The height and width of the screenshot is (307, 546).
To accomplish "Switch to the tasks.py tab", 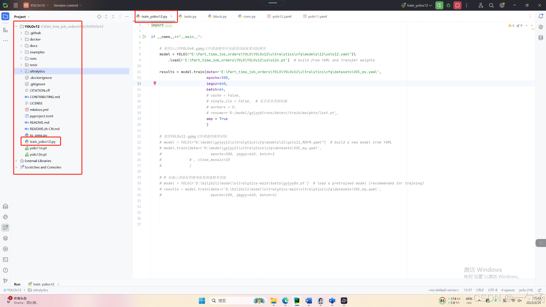I will (x=190, y=16).
